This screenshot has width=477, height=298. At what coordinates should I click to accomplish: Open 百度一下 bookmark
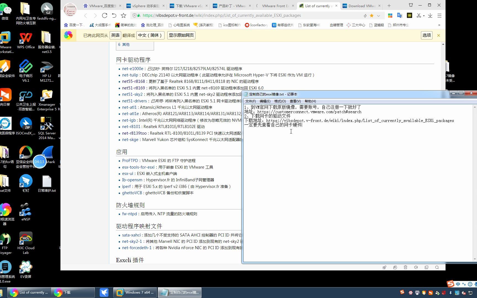pyautogui.click(x=74, y=25)
